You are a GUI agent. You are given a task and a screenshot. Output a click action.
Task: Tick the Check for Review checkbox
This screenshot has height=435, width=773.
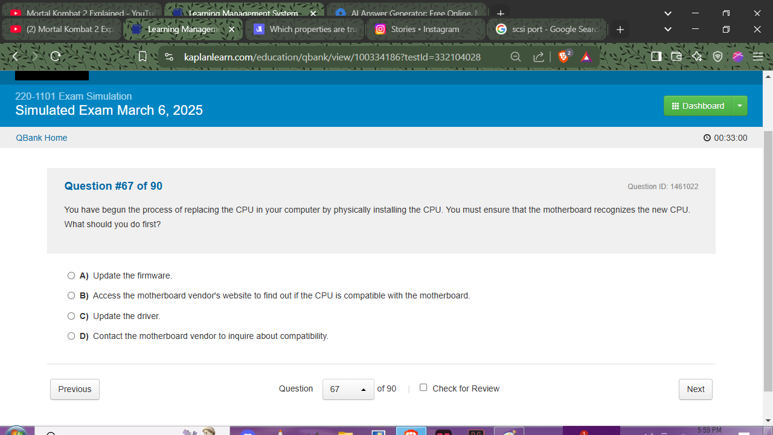point(423,388)
